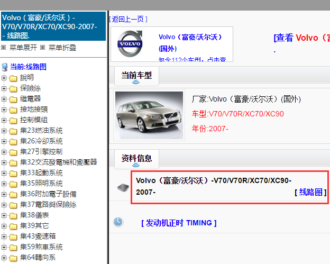330x264 pixels.
Task: Open the 发动机正时 TIMING link
Action: click(179, 223)
